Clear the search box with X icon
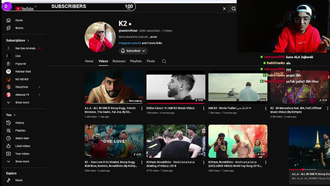Viewport: 330px width, 186px height. pyautogui.click(x=224, y=9)
